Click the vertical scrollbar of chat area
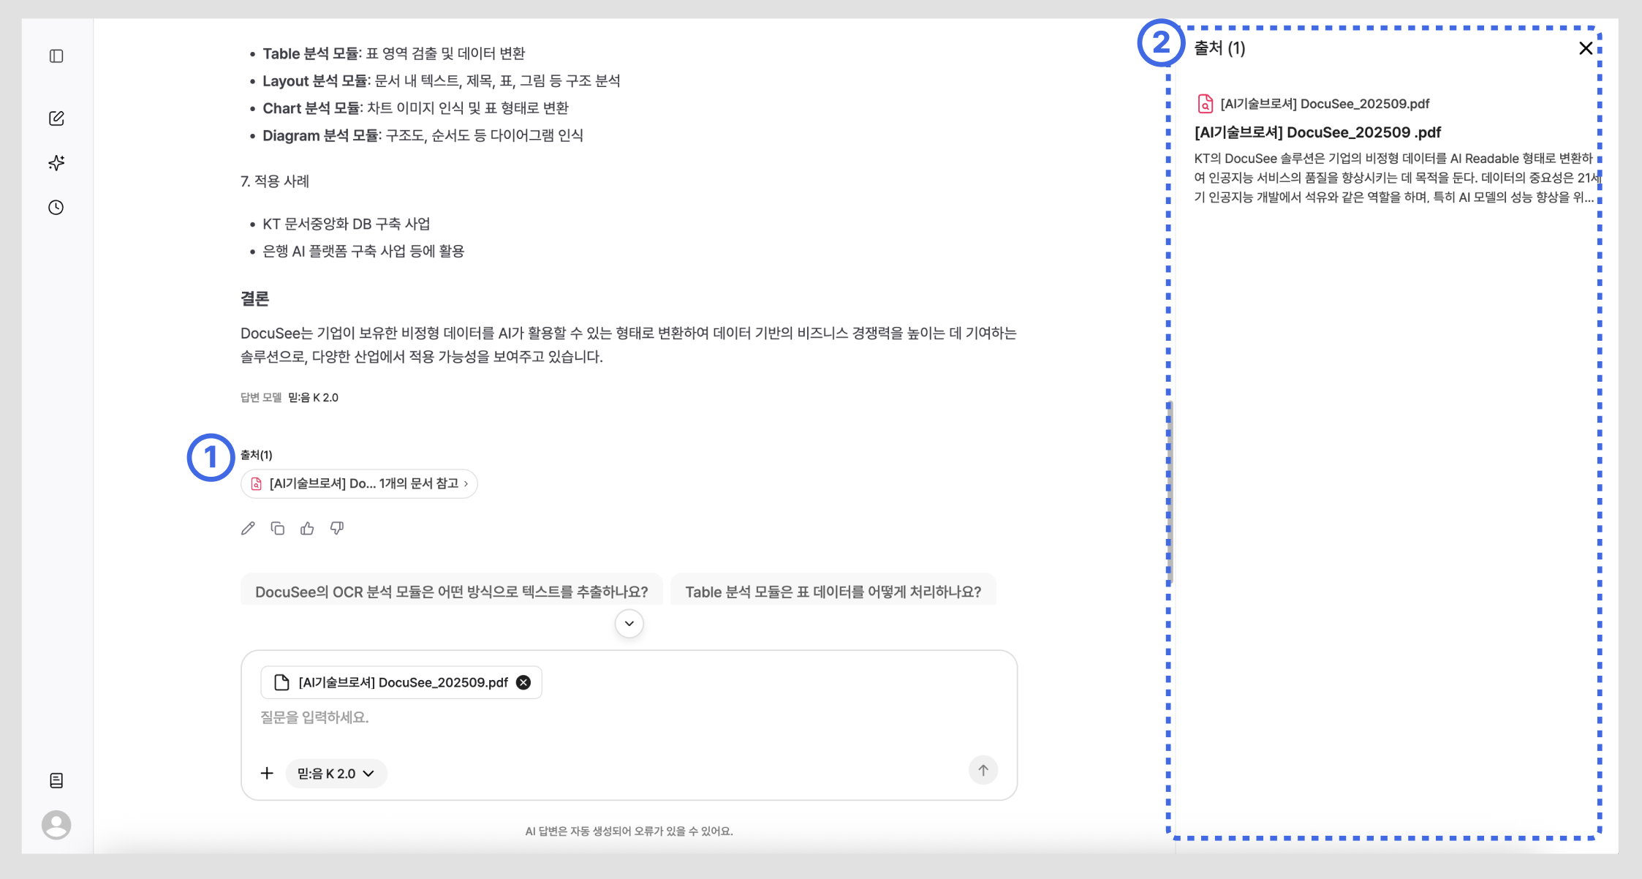This screenshot has width=1642, height=879. click(x=1170, y=491)
